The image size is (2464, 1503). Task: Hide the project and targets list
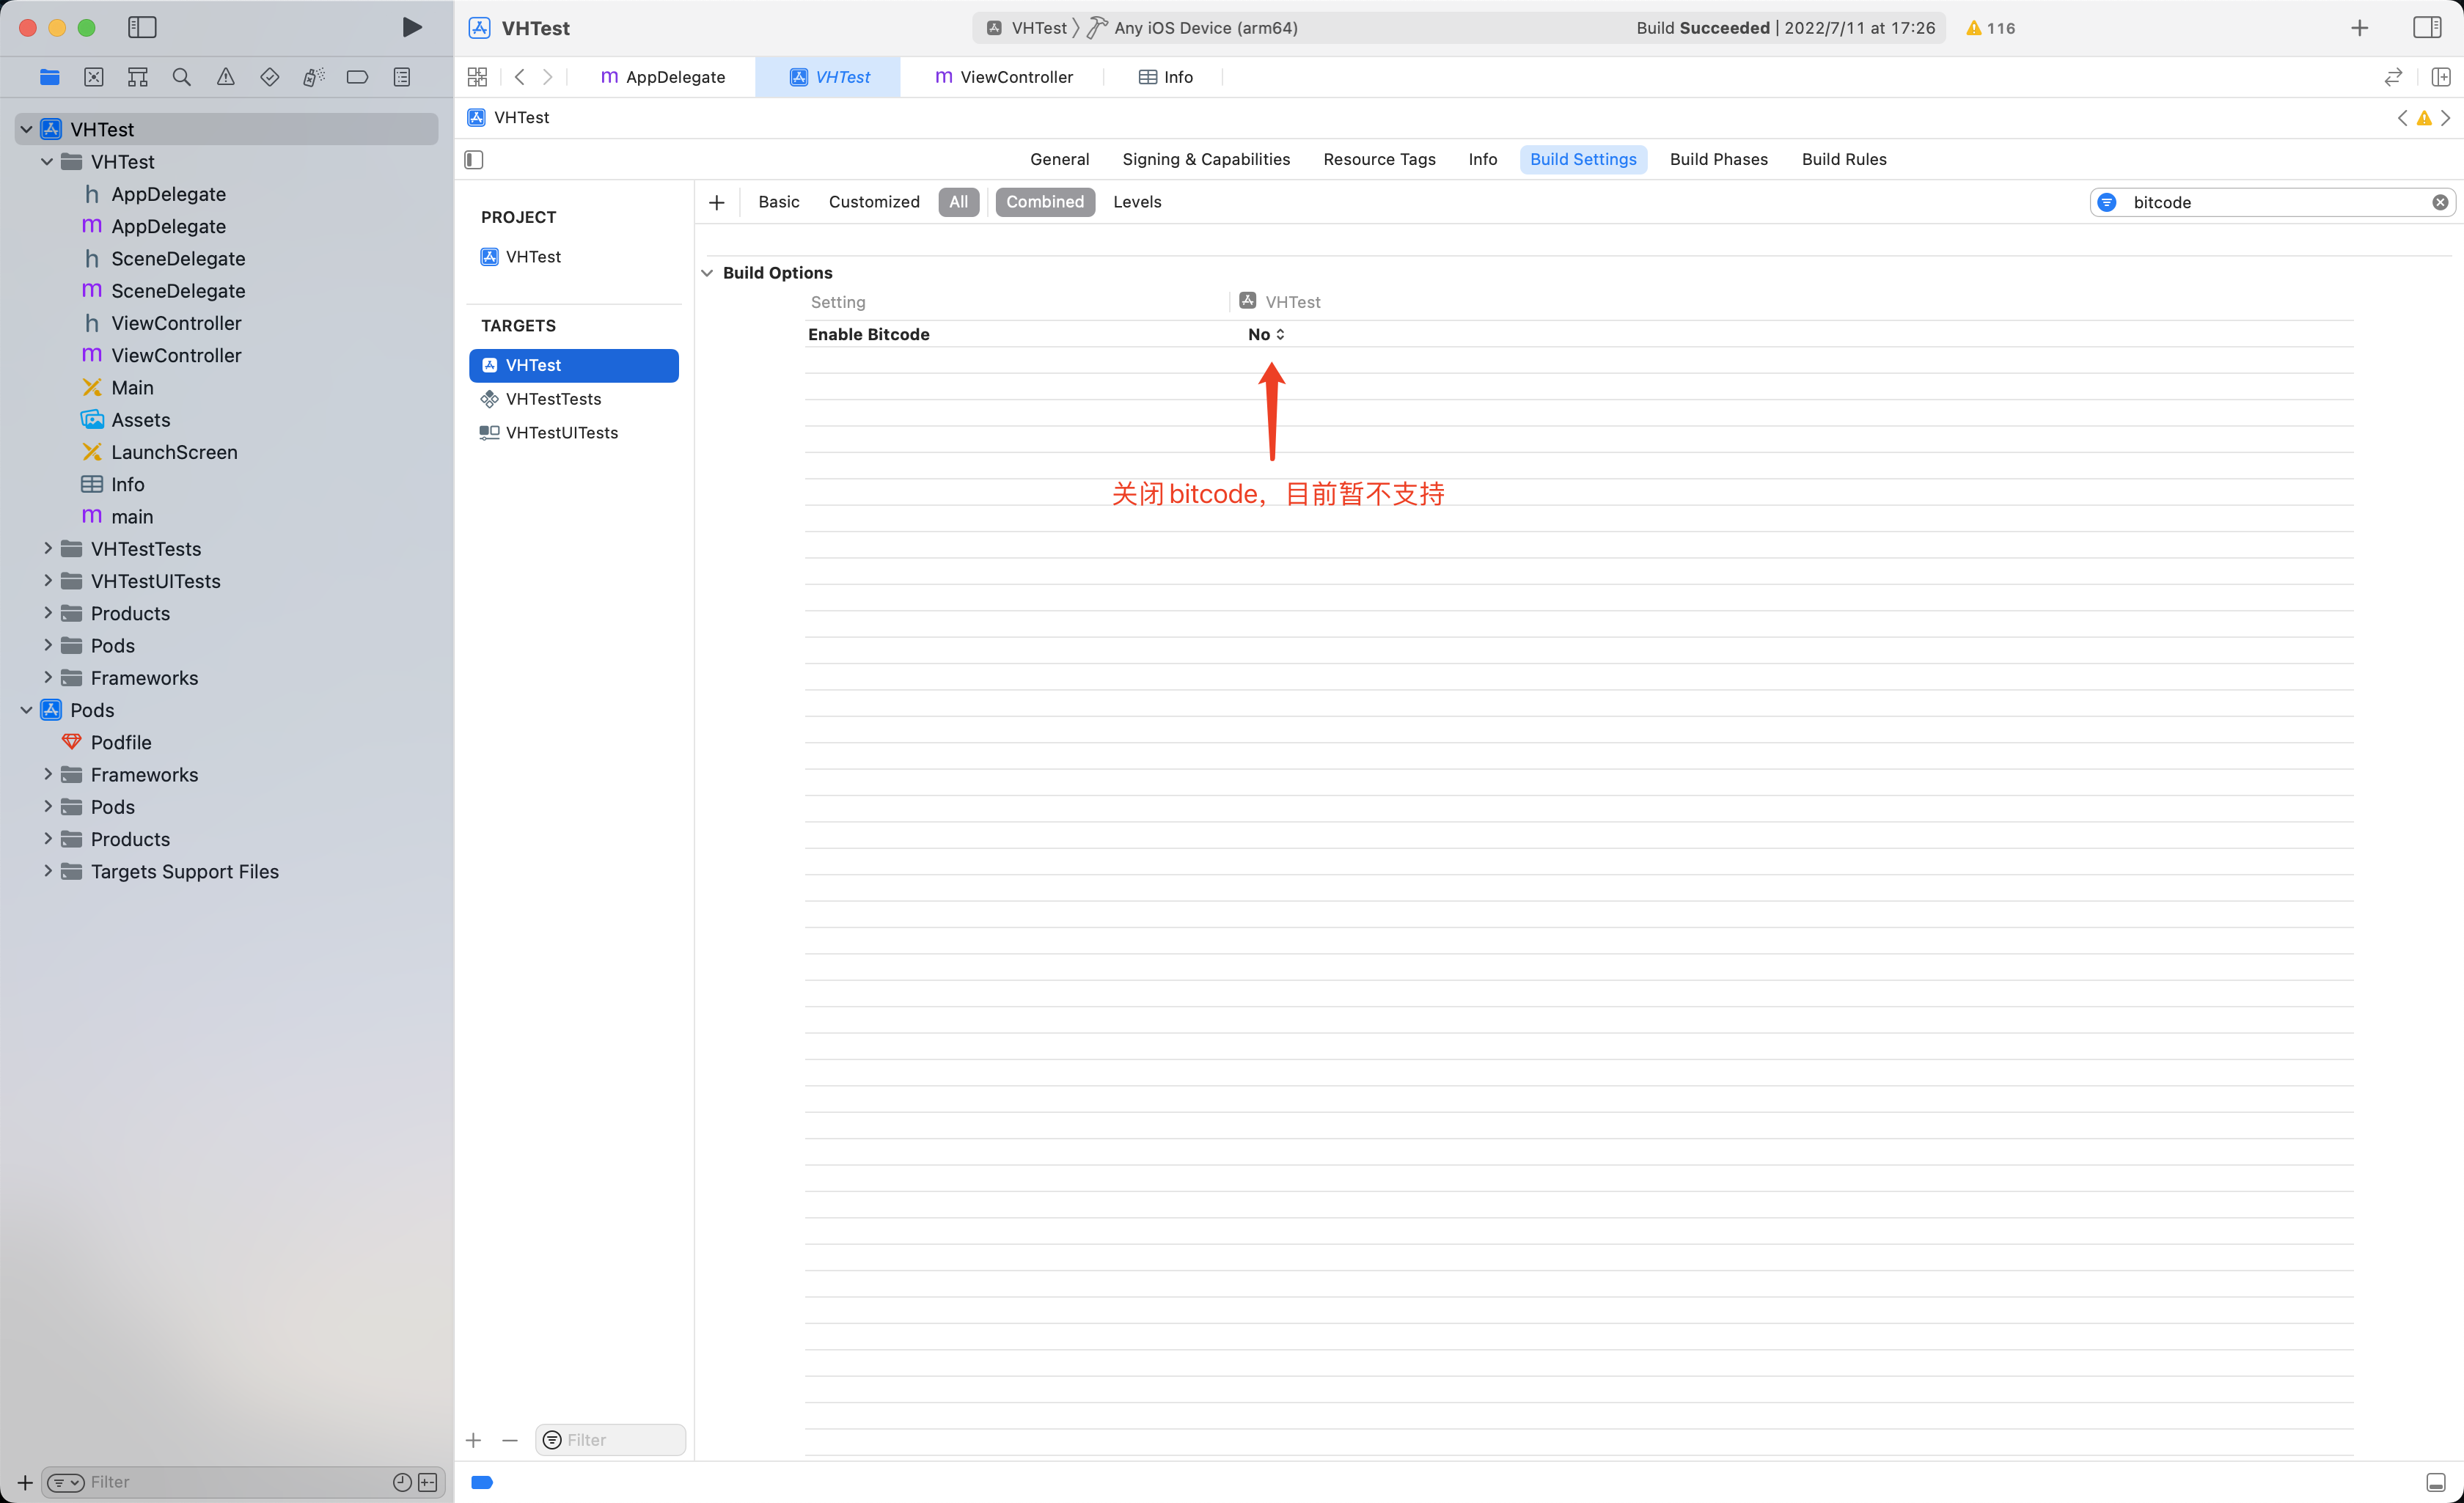[474, 159]
